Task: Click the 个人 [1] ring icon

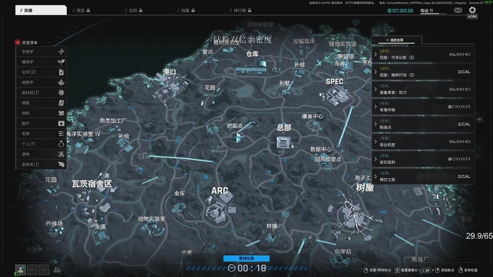Action: 61,144
